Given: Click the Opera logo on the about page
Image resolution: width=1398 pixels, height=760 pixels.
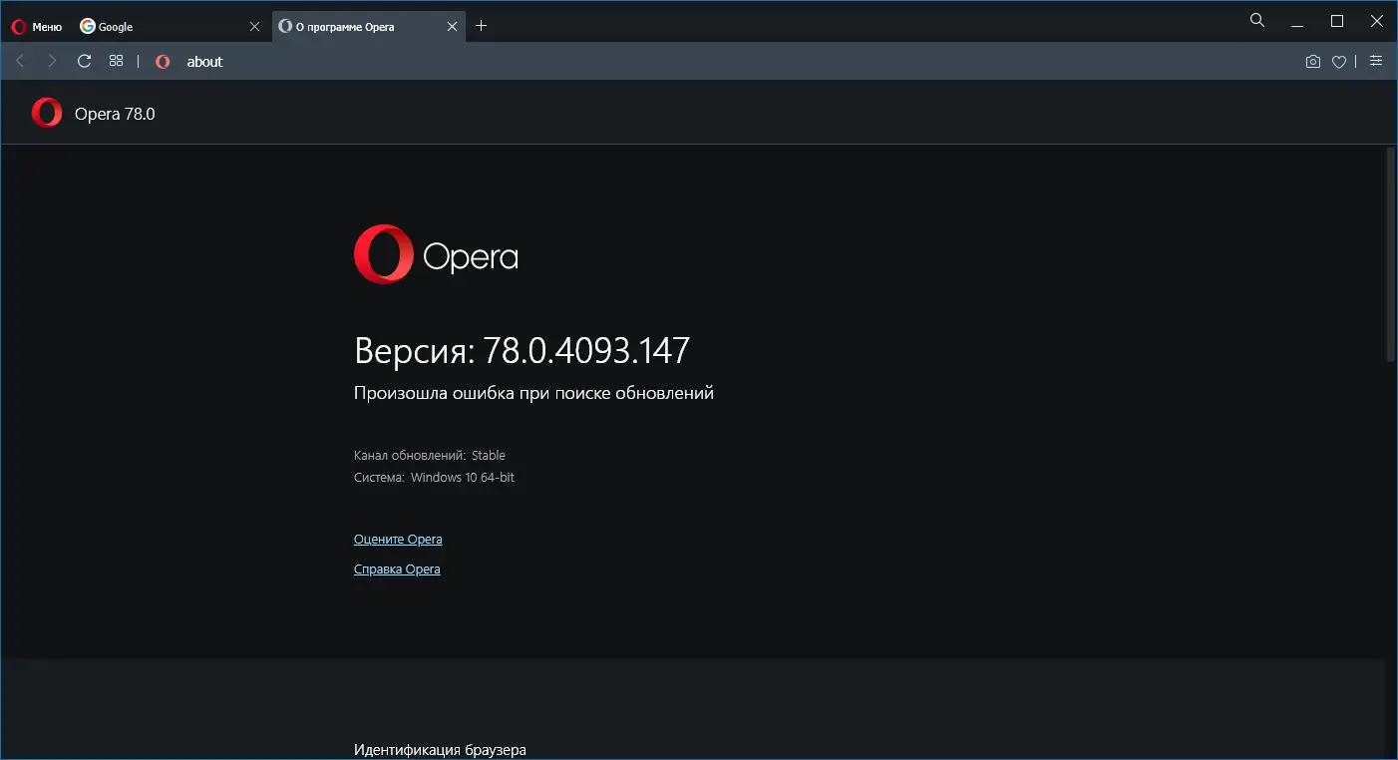Looking at the screenshot, I should tap(383, 254).
